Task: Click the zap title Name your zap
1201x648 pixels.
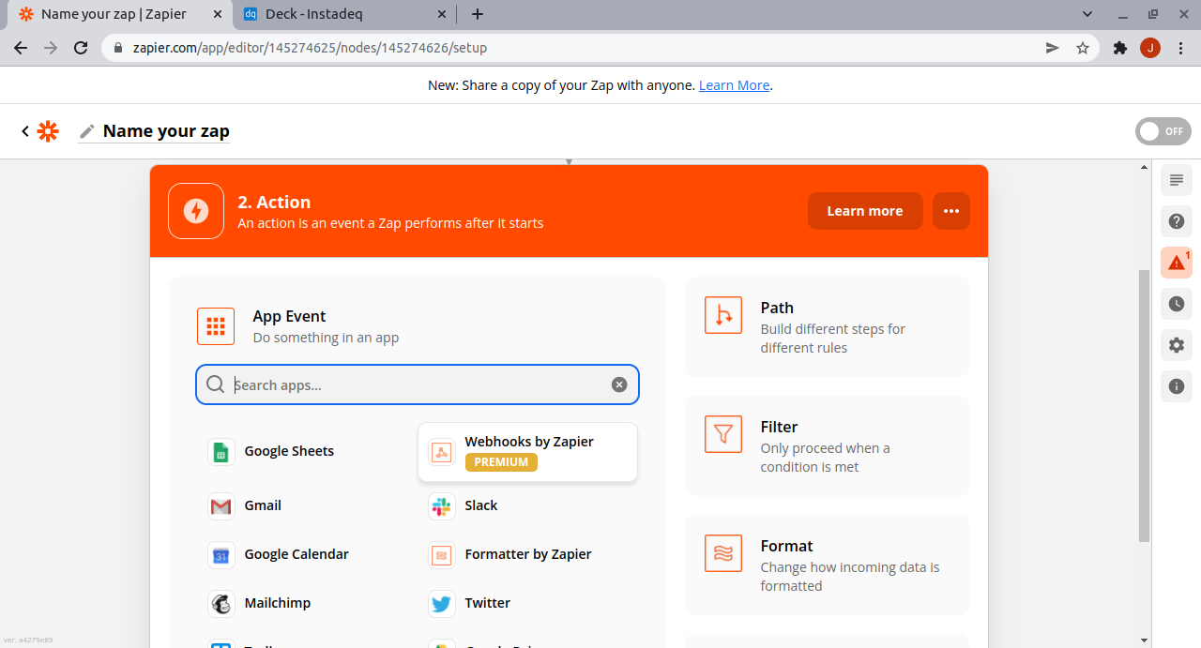Action: [x=166, y=131]
